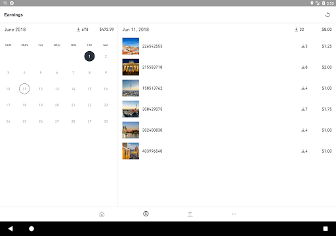Select the row for image 302400830
Screen dimensions: 336x236
(x=227, y=130)
